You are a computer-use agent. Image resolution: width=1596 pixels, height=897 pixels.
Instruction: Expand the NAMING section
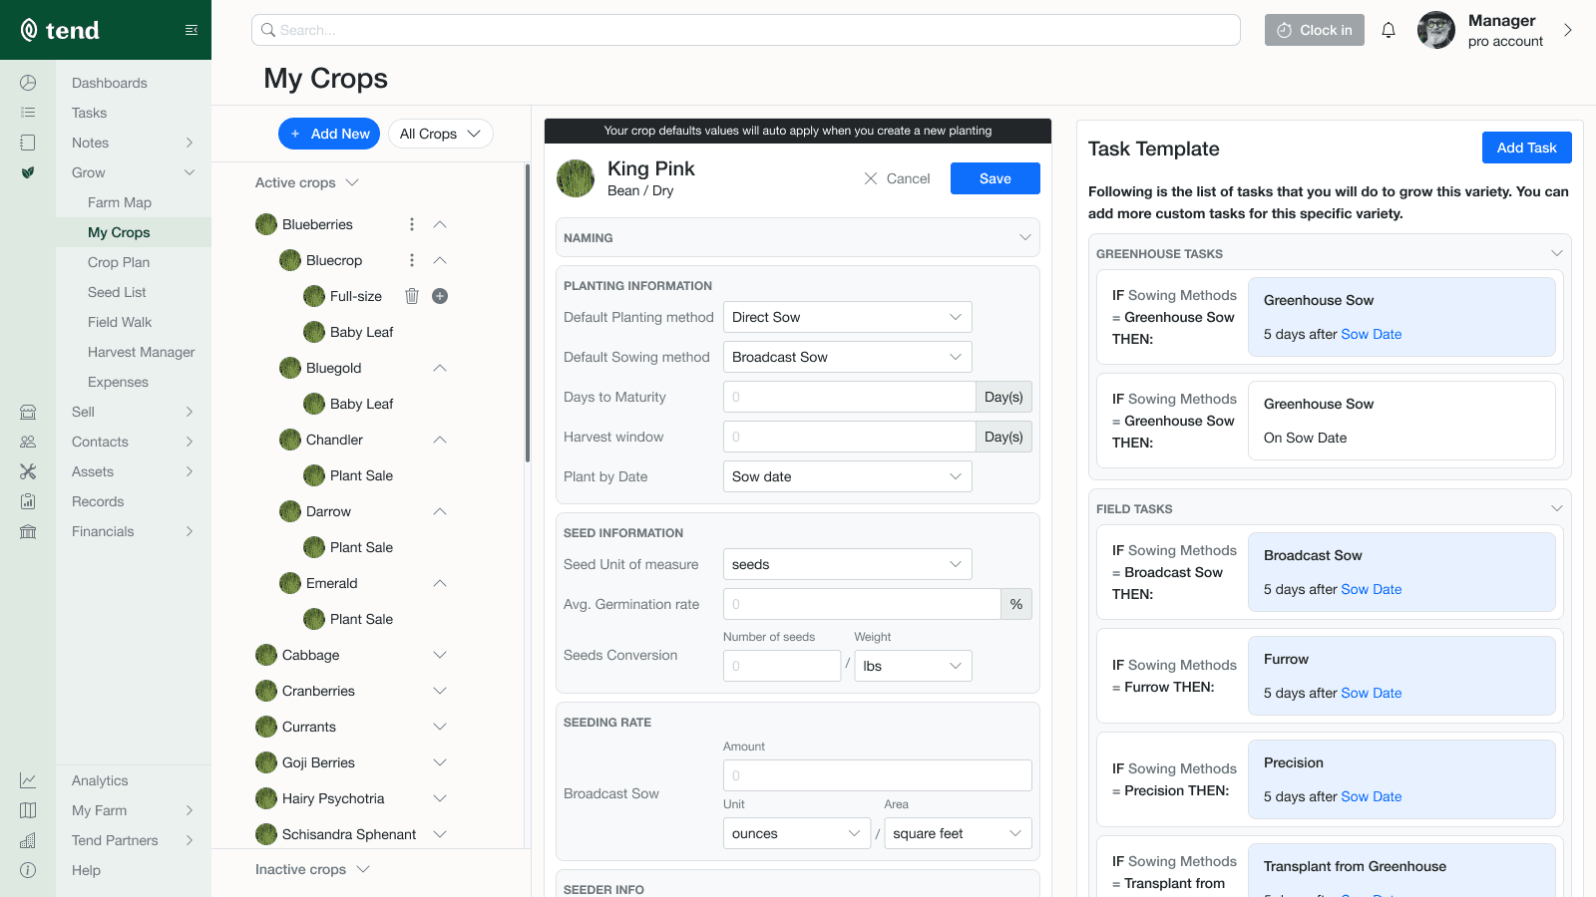click(1024, 237)
